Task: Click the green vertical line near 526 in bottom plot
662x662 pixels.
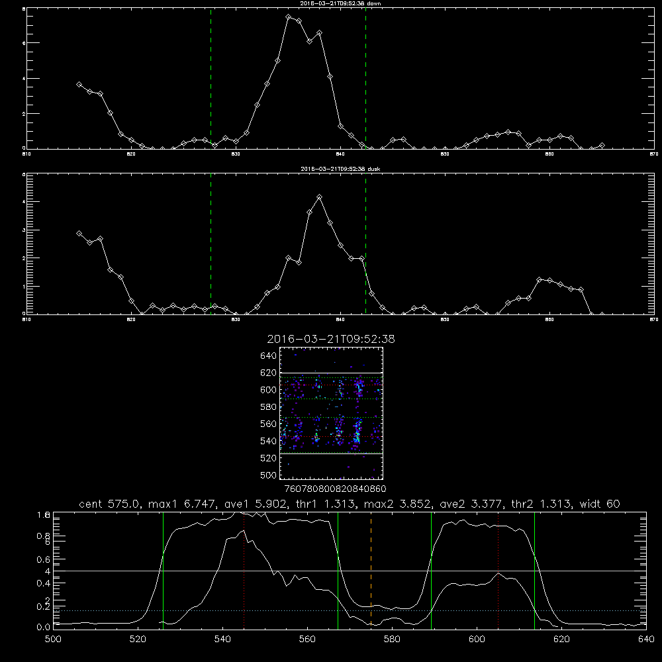Action: (163, 570)
